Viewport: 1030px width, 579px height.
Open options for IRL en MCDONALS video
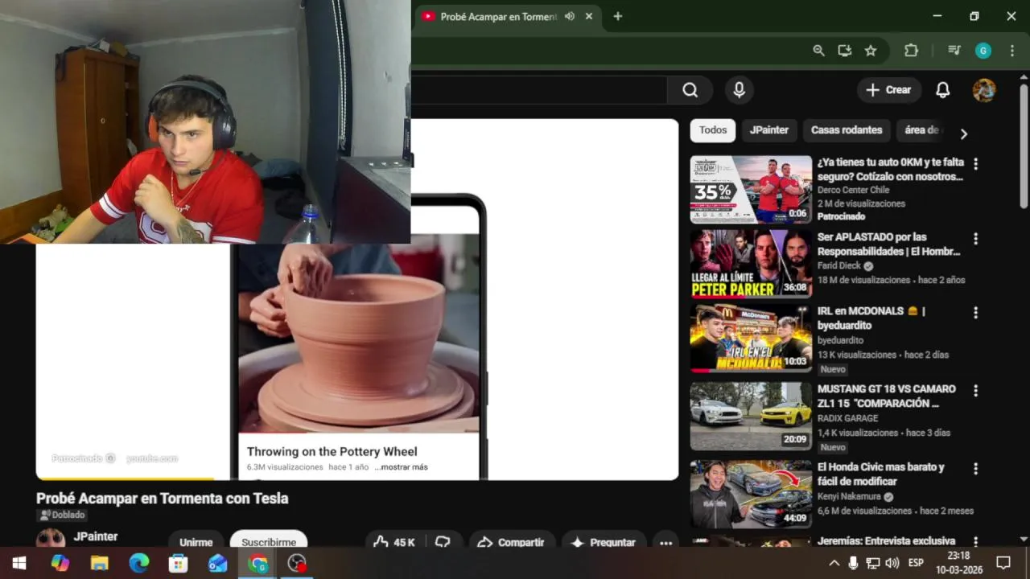[x=975, y=313]
